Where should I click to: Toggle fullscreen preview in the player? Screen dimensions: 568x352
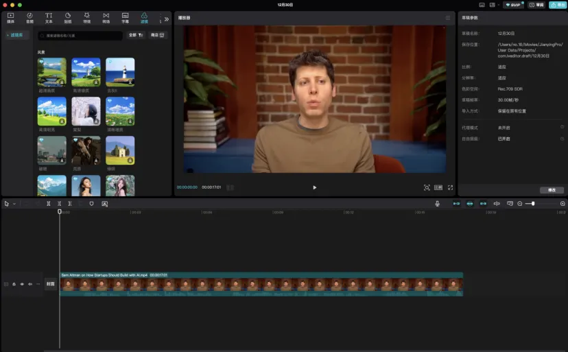(450, 187)
